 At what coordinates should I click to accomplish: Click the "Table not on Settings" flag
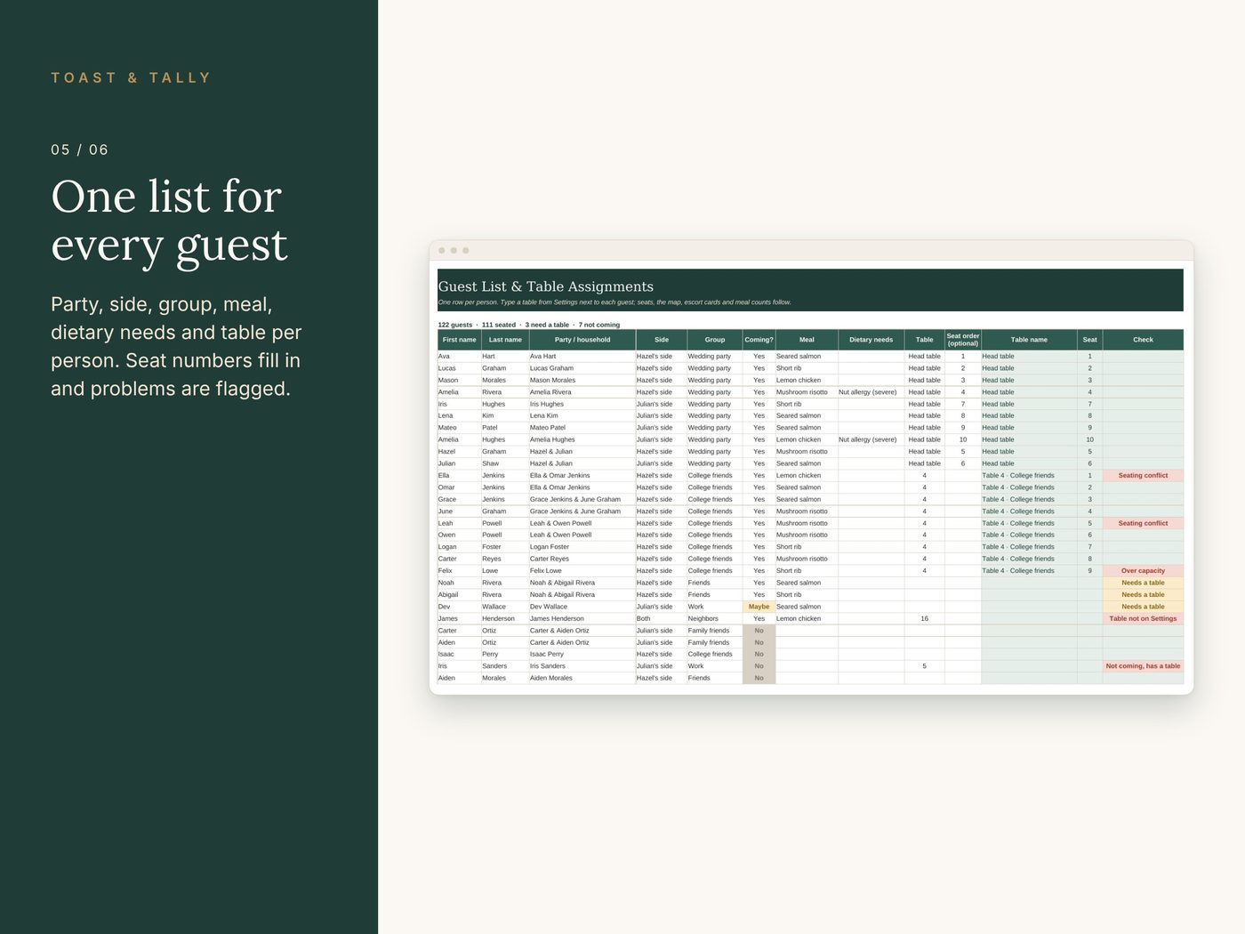tap(1143, 618)
